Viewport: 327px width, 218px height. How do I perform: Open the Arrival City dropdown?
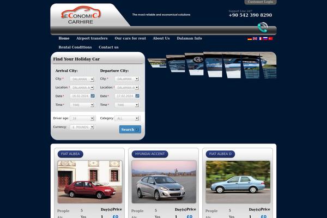83,79
